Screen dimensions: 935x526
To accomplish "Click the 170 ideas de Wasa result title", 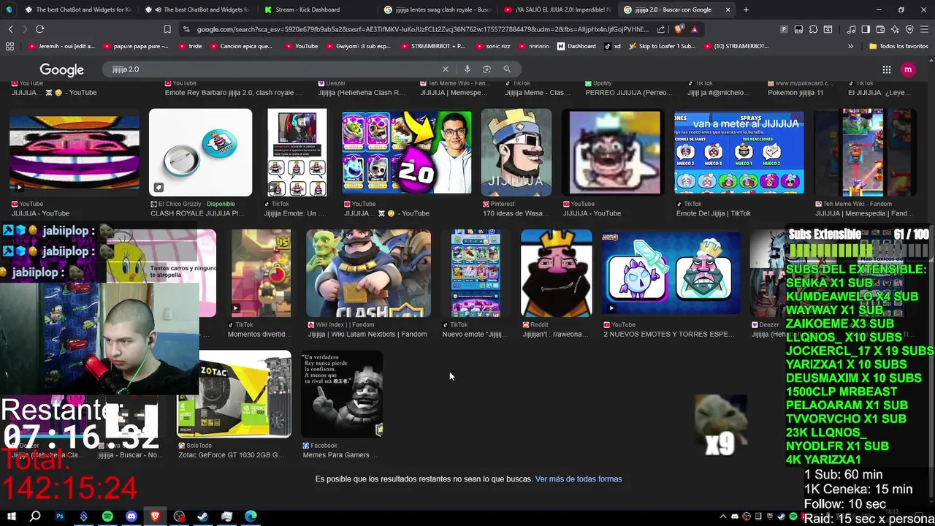I will click(515, 213).
